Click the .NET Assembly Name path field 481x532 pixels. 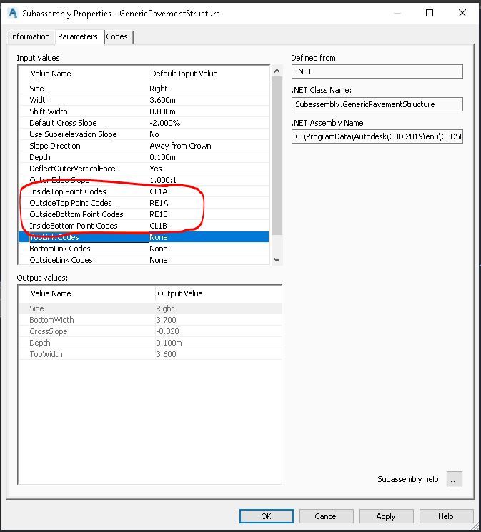point(377,136)
